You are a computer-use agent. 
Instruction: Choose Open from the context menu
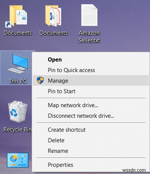click(91, 60)
